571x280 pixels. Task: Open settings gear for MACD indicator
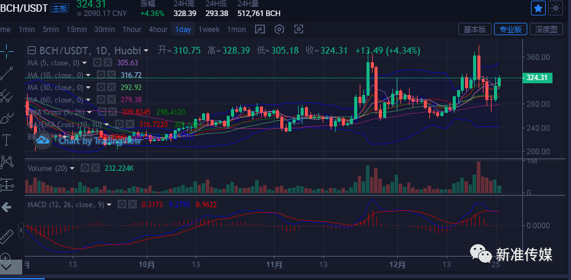pos(123,205)
